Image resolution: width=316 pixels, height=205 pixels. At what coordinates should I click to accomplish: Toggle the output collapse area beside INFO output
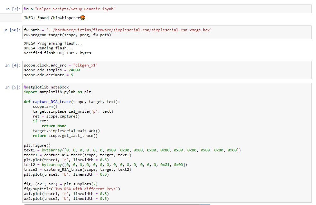[11, 18]
